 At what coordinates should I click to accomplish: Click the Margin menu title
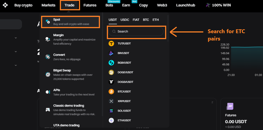pyautogui.click(x=58, y=35)
